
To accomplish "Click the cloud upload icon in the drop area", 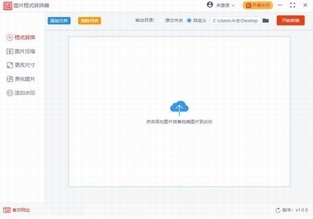I will click(179, 108).
